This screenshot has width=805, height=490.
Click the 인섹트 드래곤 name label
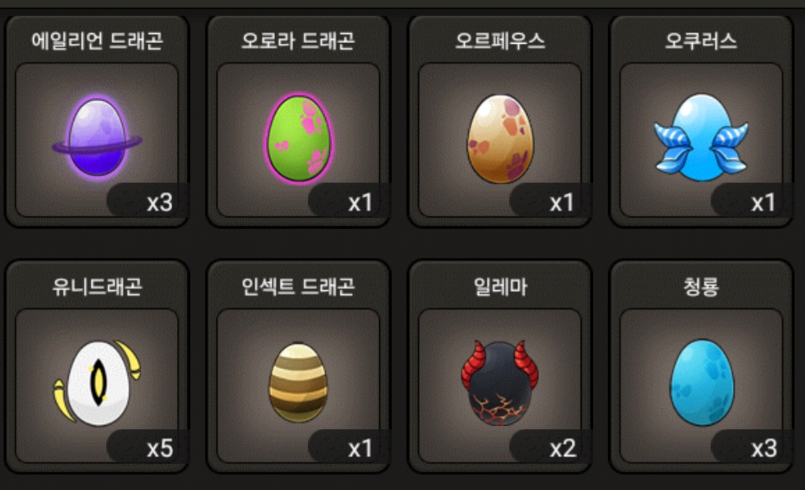[x=299, y=287]
